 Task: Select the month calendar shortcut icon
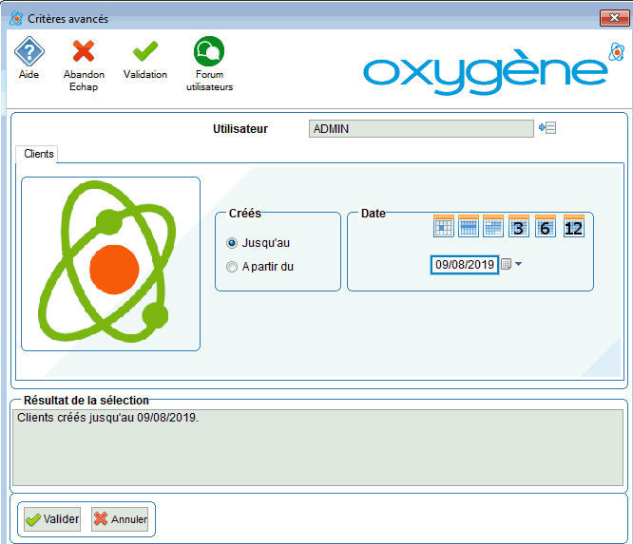[x=493, y=226]
